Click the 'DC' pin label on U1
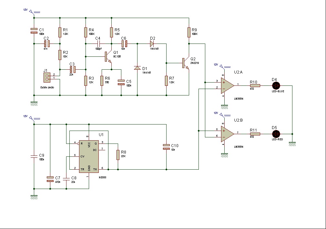This screenshot has height=229, width=326. pos(95,150)
